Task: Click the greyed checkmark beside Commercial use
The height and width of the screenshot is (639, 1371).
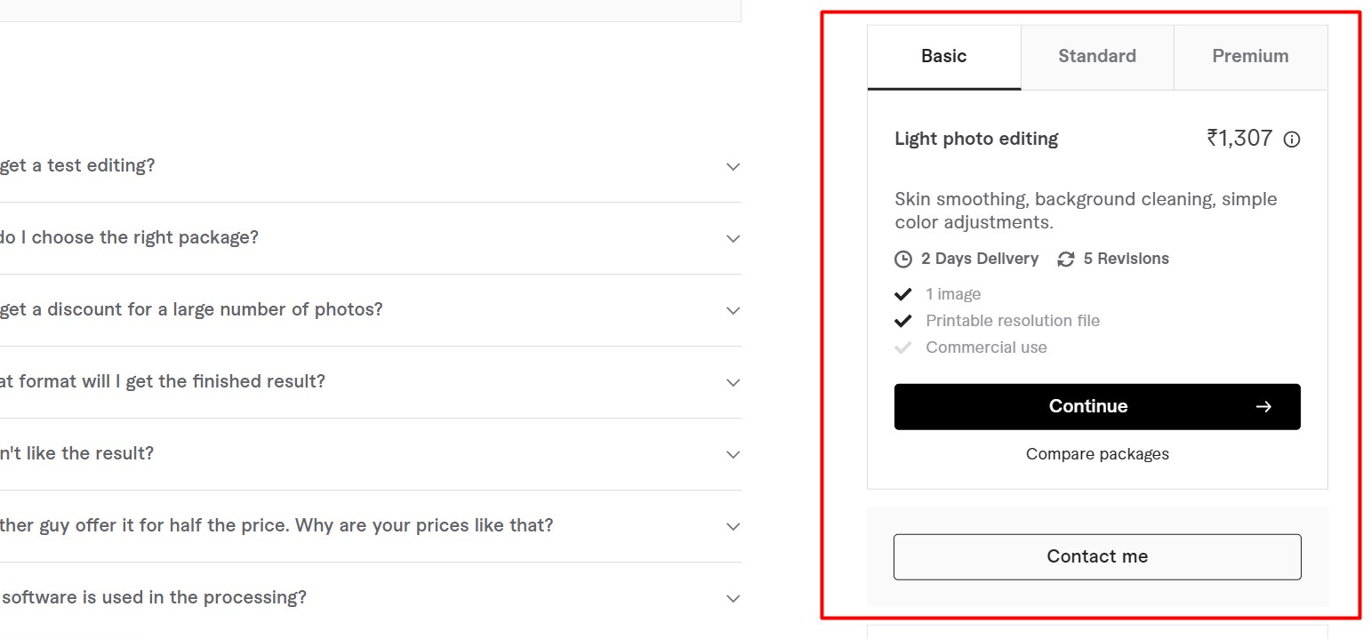Action: [x=903, y=347]
